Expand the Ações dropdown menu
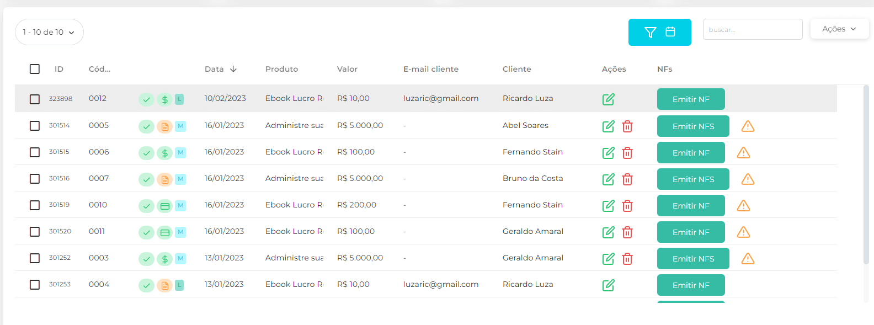 point(839,29)
